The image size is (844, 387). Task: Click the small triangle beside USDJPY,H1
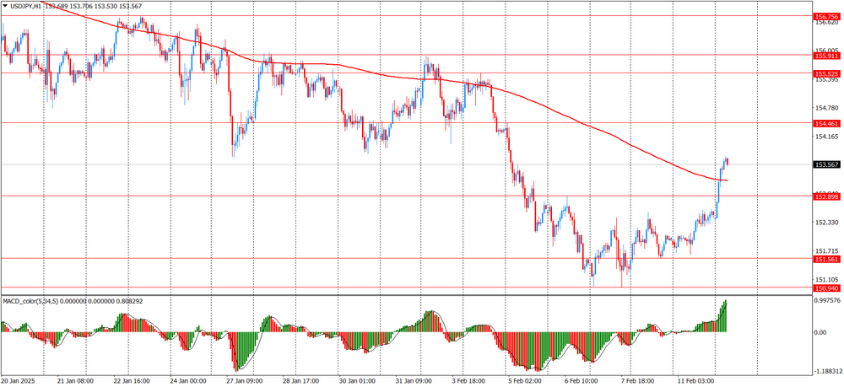(x=5, y=6)
